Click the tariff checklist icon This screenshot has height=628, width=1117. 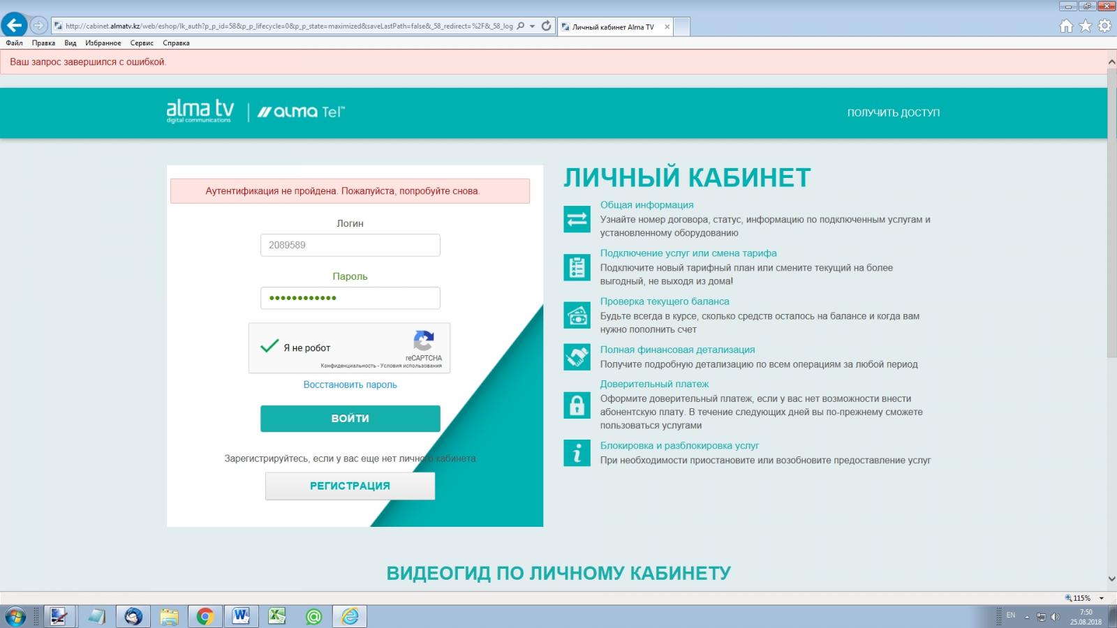pos(577,267)
